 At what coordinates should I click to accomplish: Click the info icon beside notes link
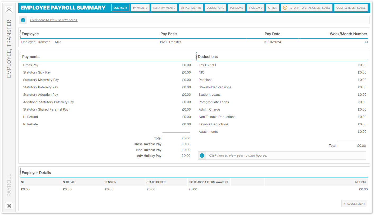[x=23, y=20]
